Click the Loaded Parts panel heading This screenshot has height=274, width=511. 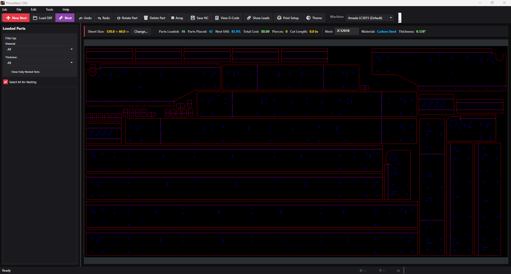click(14, 28)
